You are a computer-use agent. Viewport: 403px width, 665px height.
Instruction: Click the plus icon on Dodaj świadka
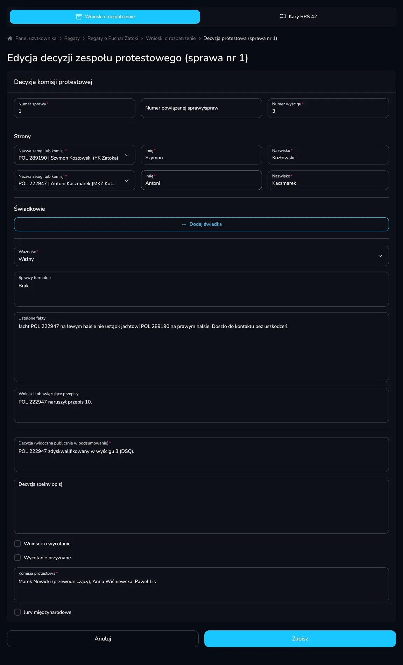[184, 224]
